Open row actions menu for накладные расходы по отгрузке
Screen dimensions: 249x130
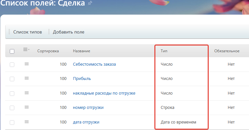pos(26,93)
